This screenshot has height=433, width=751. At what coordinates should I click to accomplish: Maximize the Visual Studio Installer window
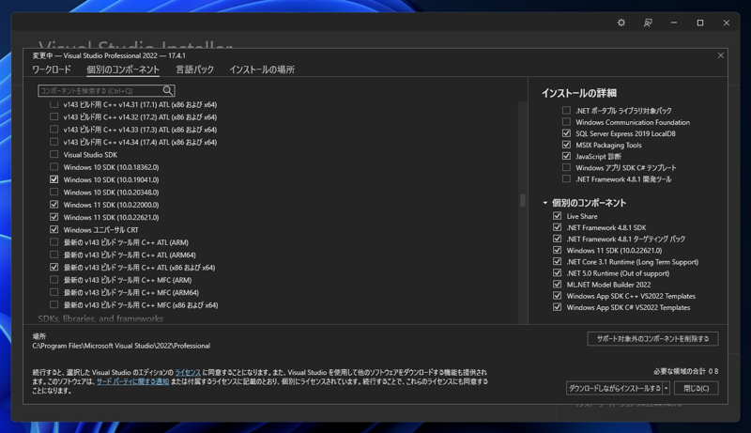click(x=700, y=23)
